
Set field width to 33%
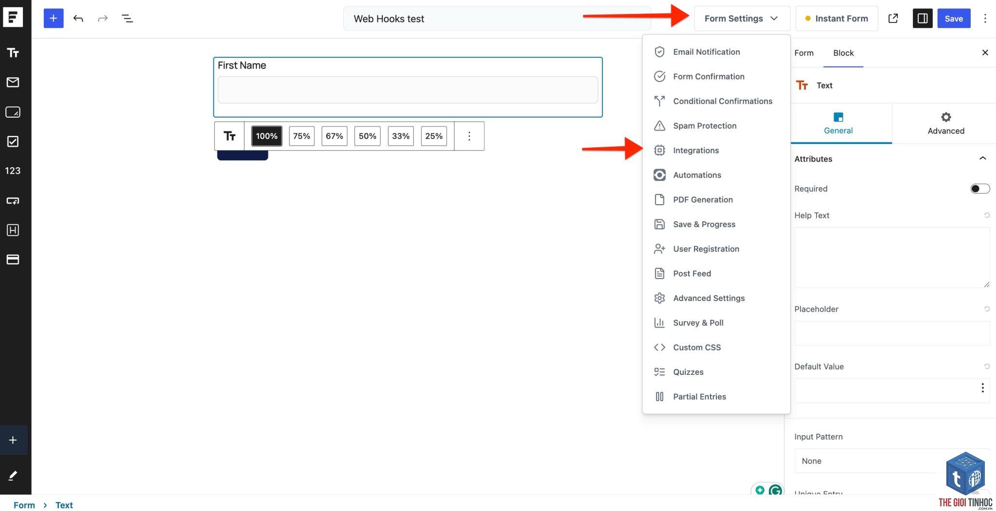click(401, 136)
